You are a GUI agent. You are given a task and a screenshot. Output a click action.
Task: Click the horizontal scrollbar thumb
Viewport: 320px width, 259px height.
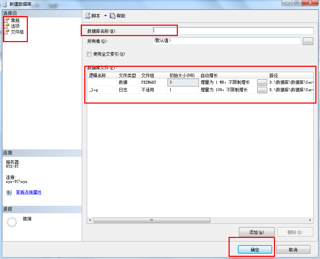point(152,220)
